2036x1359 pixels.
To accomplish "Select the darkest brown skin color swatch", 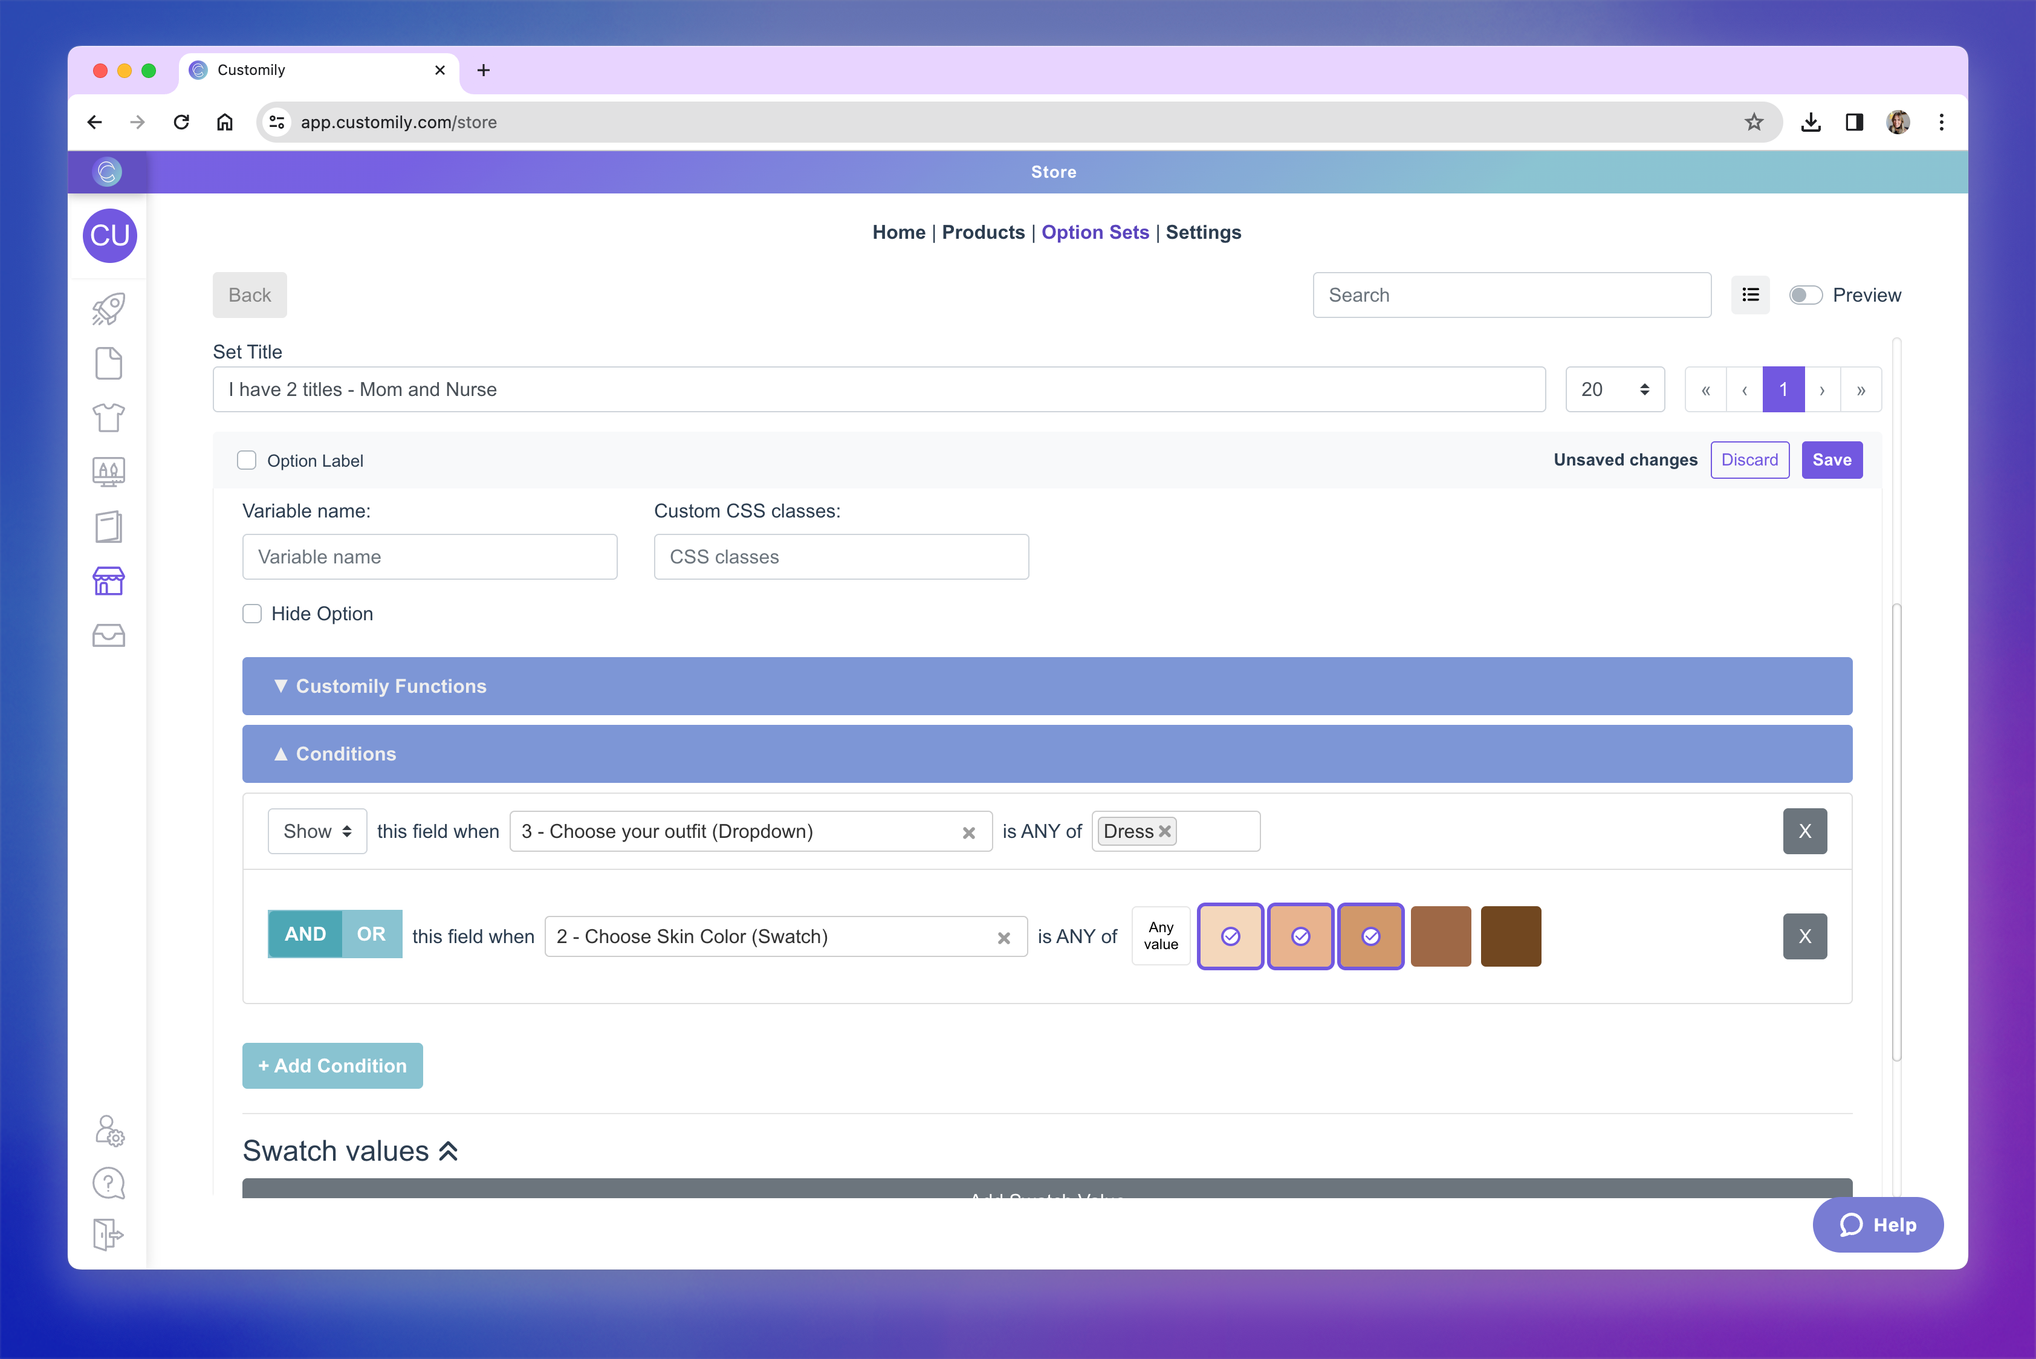I will [1510, 936].
